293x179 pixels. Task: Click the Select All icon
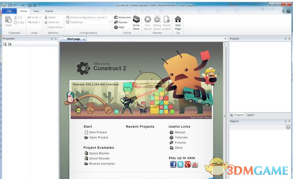(x=46, y=22)
